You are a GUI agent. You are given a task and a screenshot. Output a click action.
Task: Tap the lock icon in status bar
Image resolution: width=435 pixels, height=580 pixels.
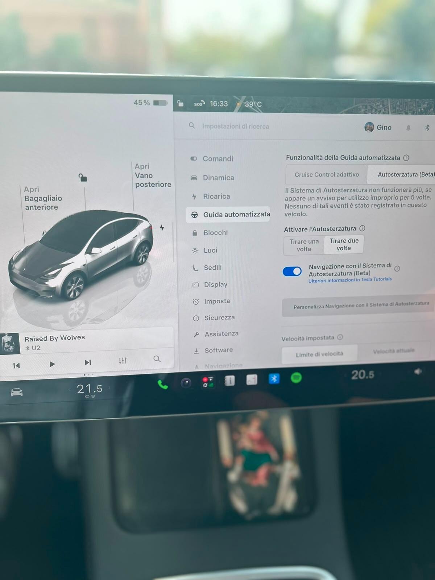pyautogui.click(x=180, y=104)
